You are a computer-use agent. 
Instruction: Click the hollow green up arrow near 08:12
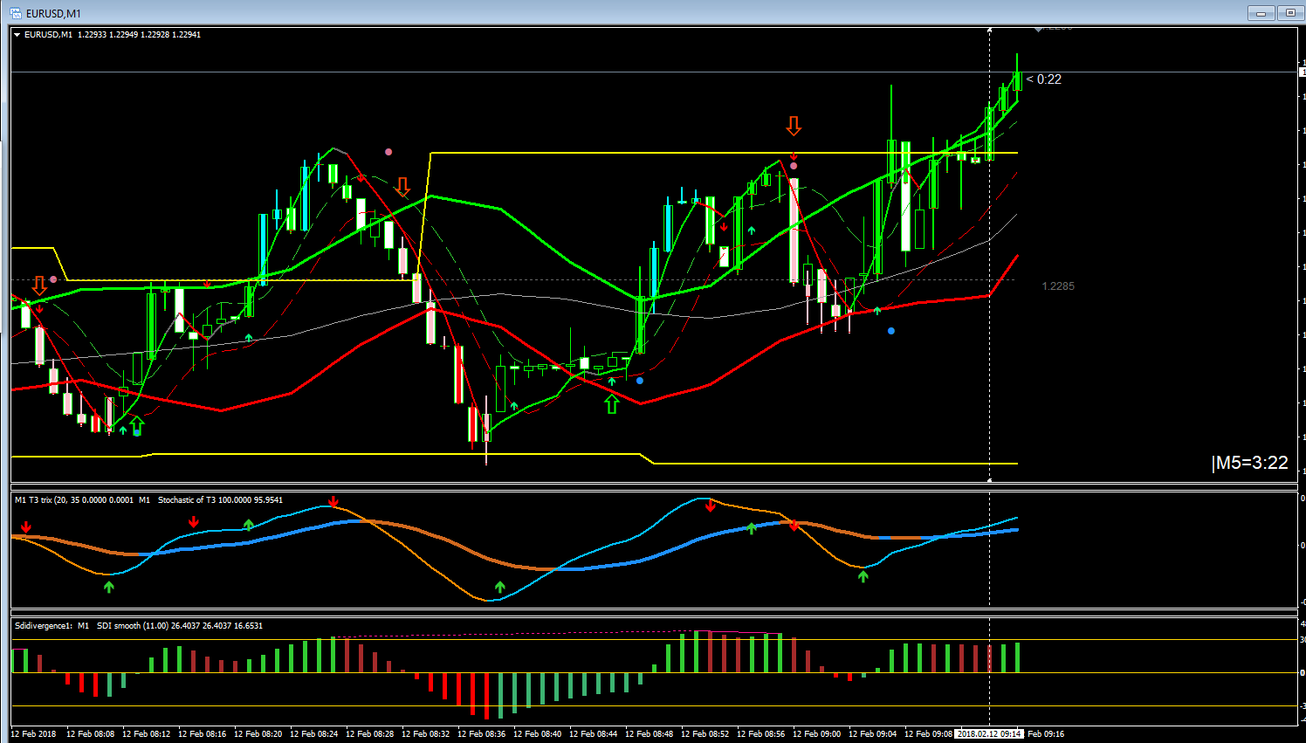[x=137, y=425]
